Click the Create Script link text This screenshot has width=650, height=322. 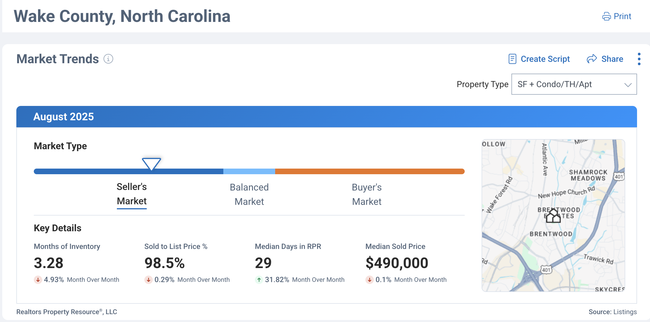[545, 59]
